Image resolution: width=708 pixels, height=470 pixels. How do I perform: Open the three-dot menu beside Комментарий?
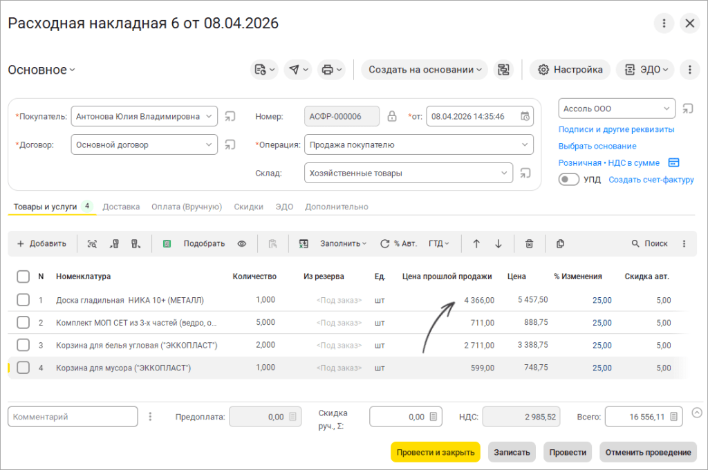tap(150, 416)
